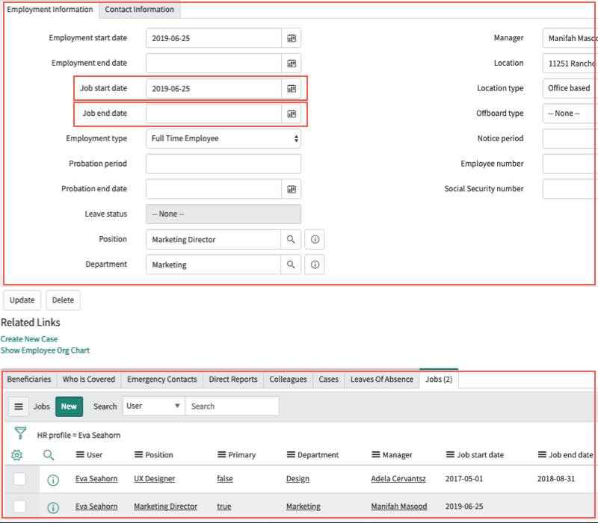Open Leaves Of Absence tab
Viewport: 598px width, 523px height.
click(x=382, y=380)
